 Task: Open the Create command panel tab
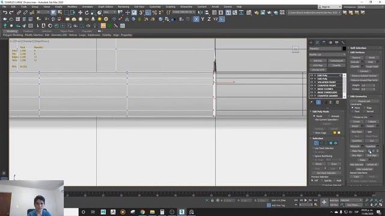[x=311, y=43]
